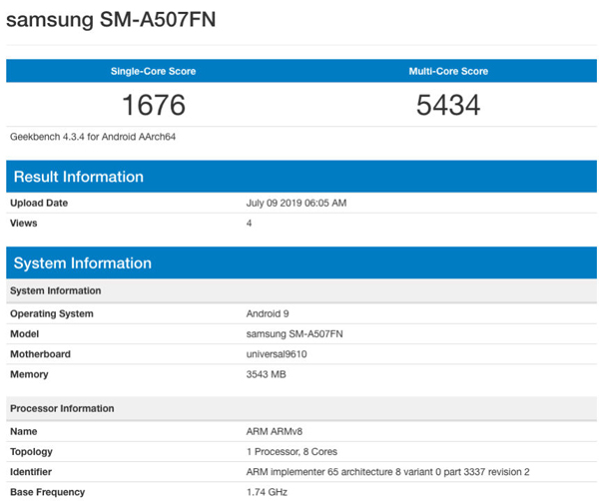Click the Result Information section header
Viewport: 599px width, 501px height.
78,177
